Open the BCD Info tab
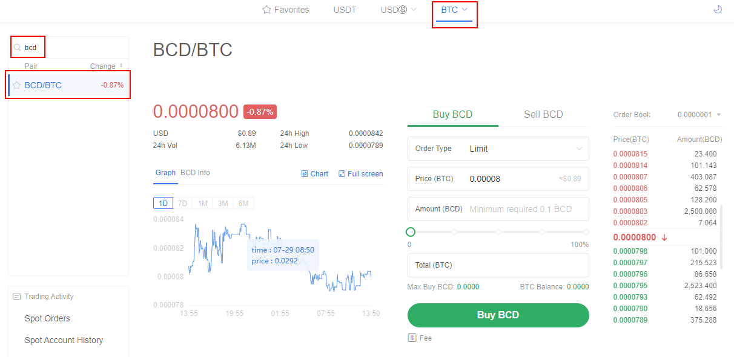 pos(195,172)
